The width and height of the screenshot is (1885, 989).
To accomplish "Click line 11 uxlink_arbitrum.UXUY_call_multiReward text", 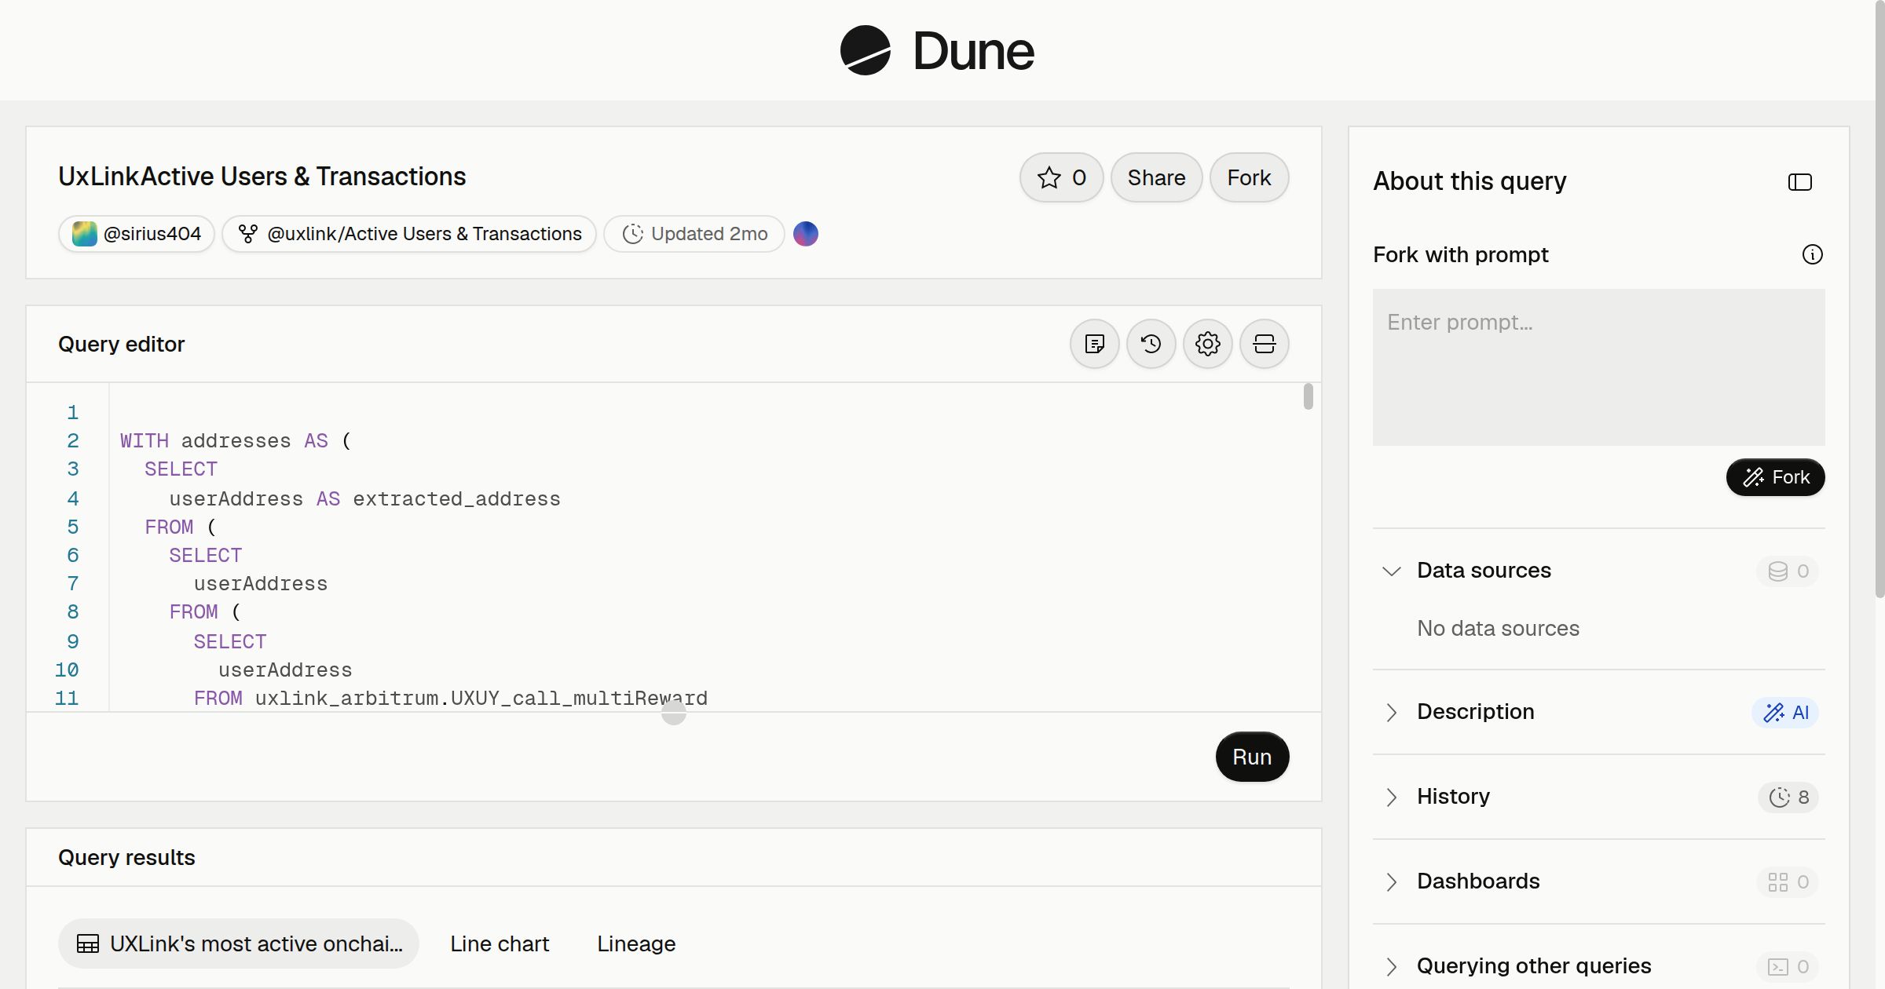I will (x=481, y=698).
